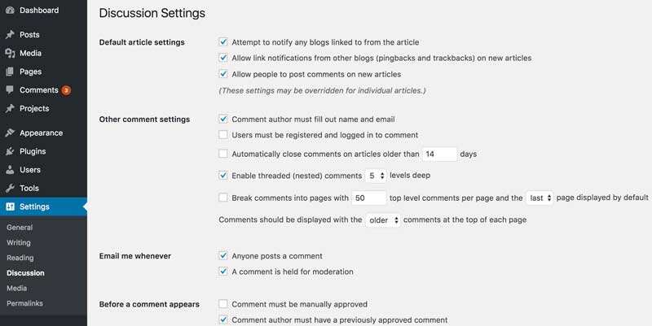
Task: Click the Appearance paintbrush icon
Action: [x=10, y=133]
